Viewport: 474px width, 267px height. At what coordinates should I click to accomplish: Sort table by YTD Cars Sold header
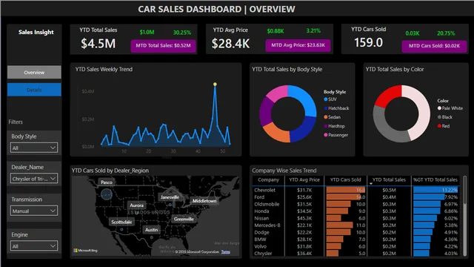pyautogui.click(x=346, y=179)
